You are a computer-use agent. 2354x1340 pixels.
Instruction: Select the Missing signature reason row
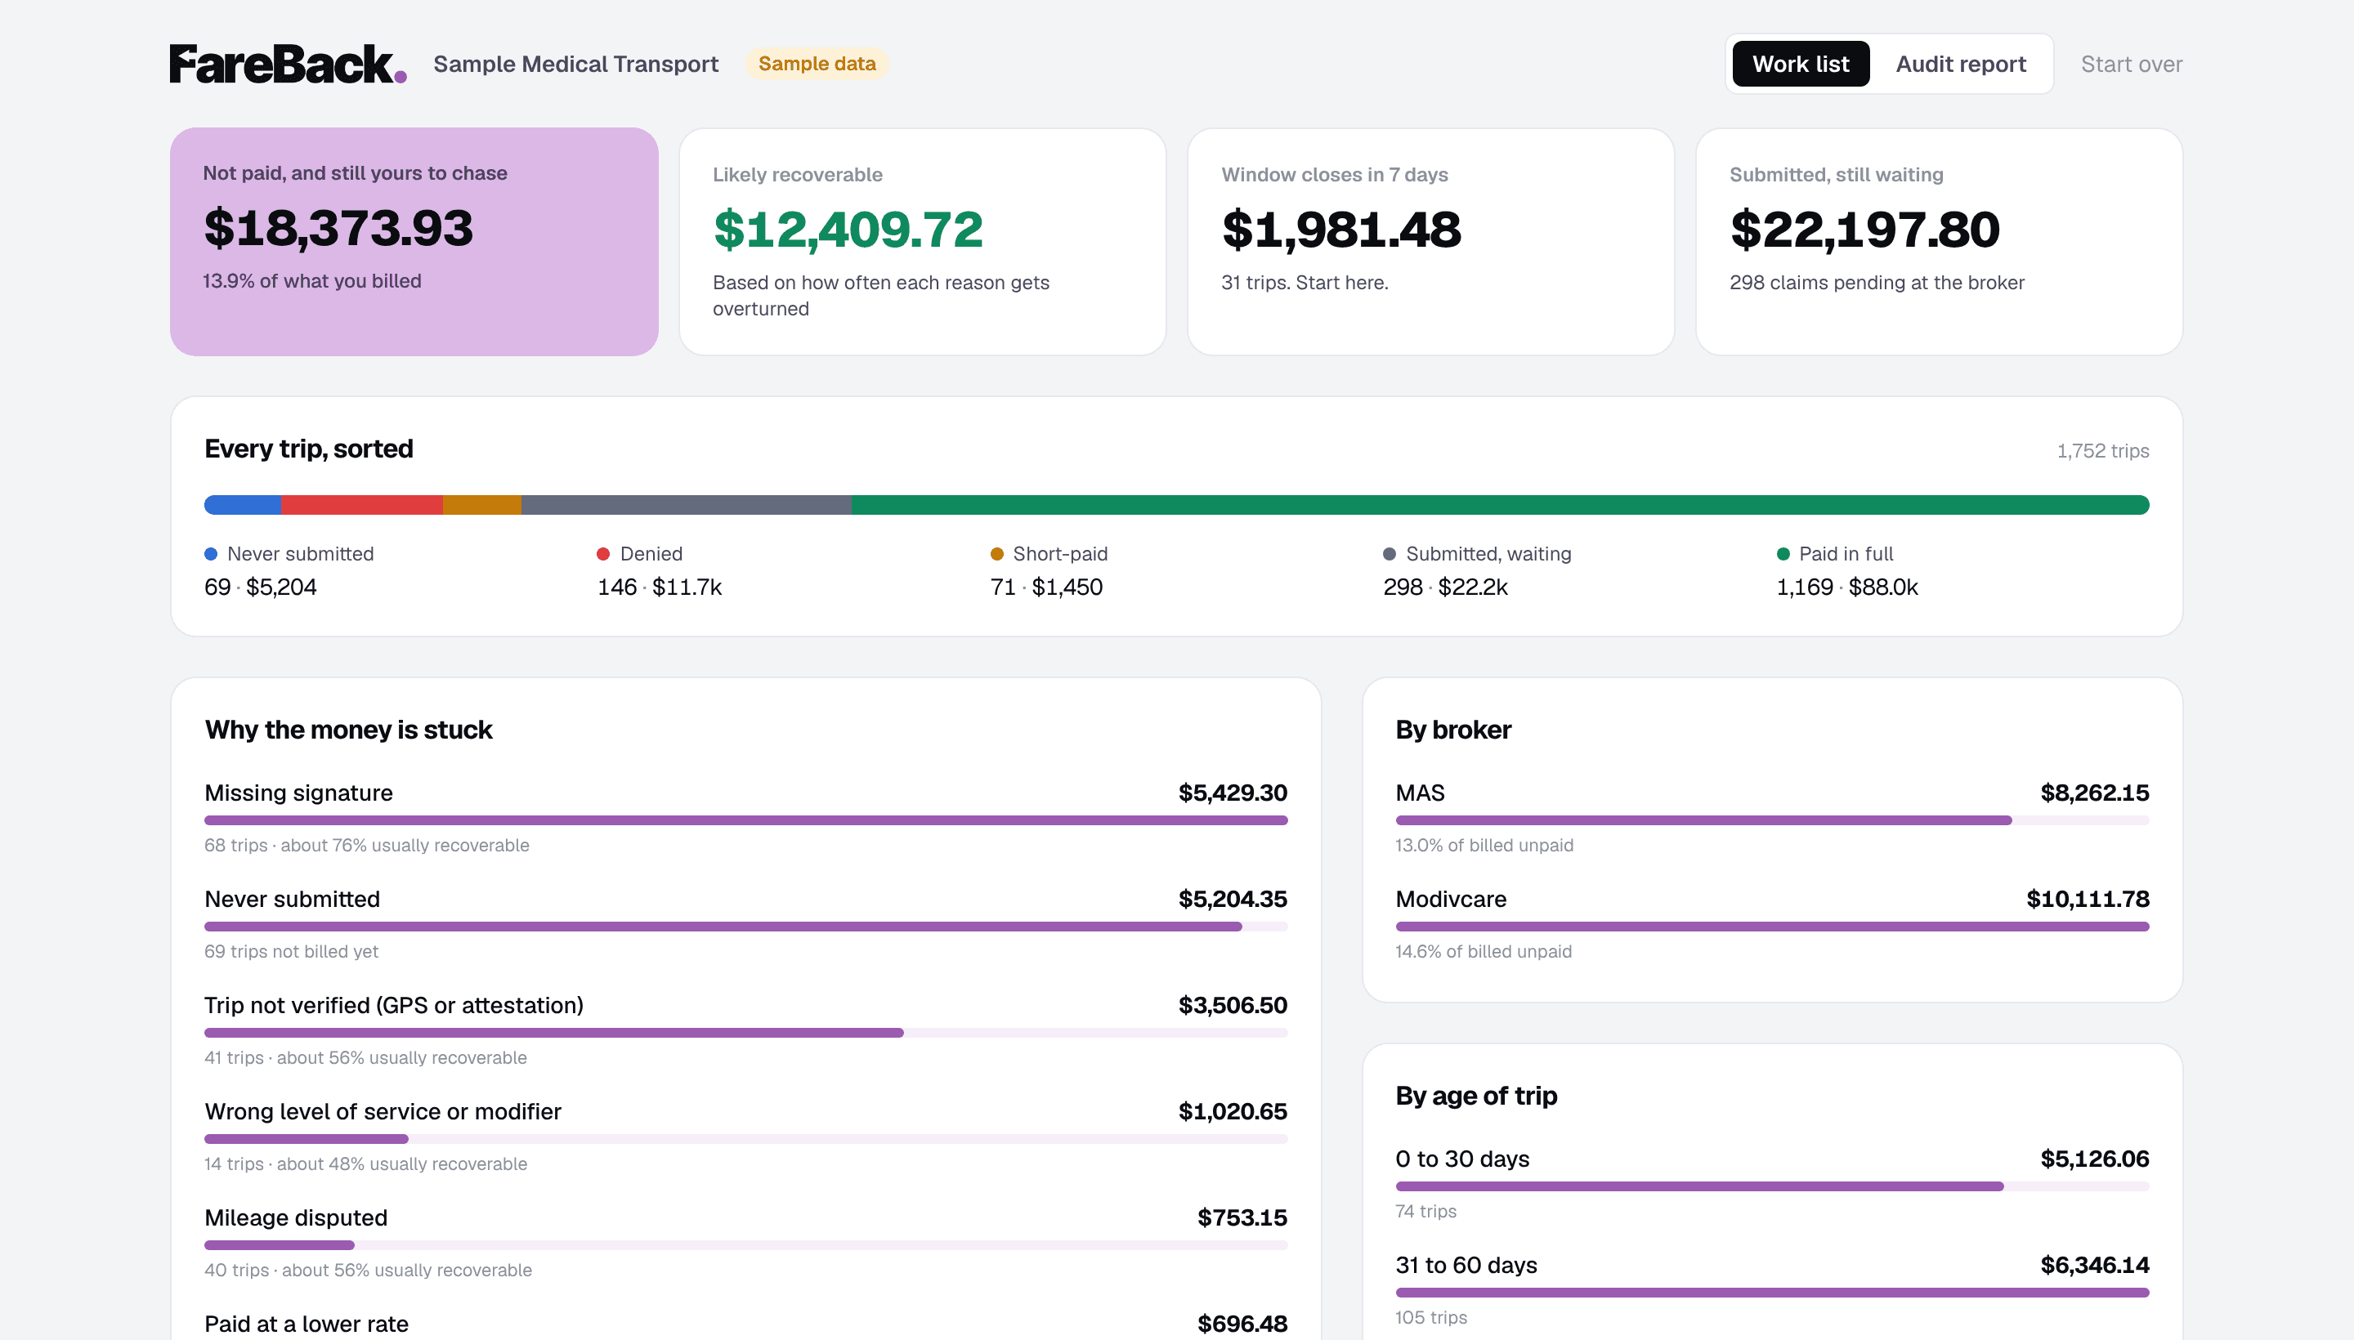pos(745,818)
